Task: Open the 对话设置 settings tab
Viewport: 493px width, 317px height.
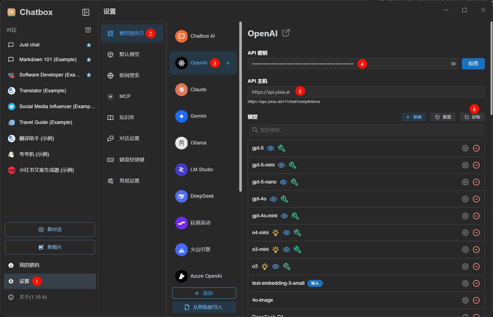Action: pos(132,138)
